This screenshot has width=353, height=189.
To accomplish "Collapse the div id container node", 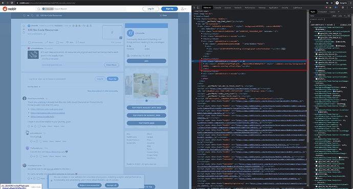I will (196, 24).
